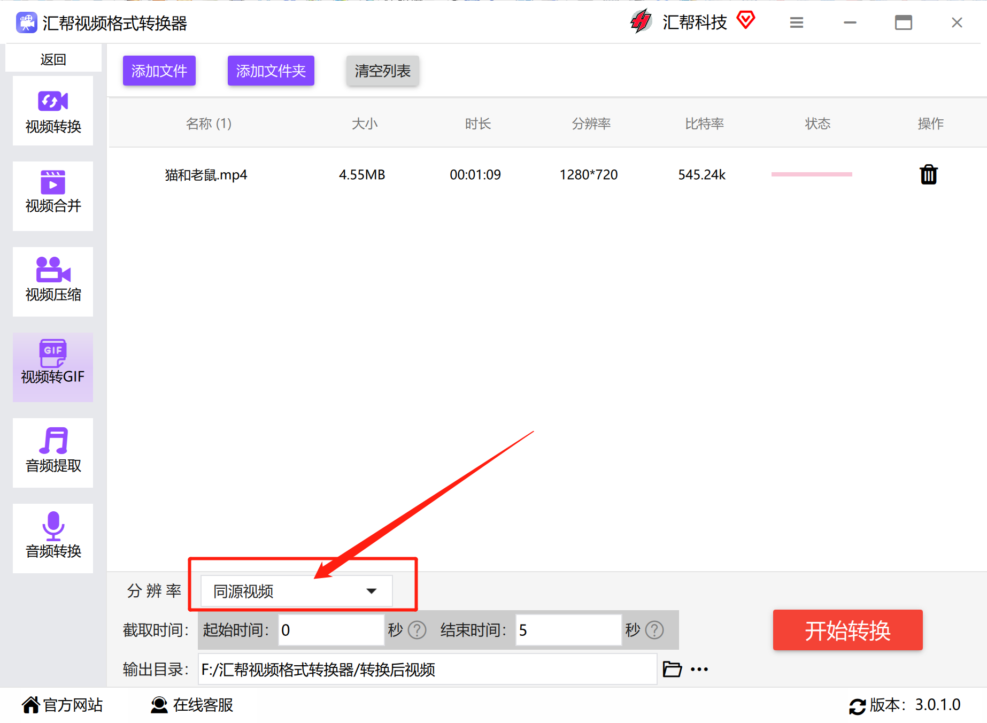Open the 视频转换 video convert module
The width and height of the screenshot is (987, 723).
(53, 111)
